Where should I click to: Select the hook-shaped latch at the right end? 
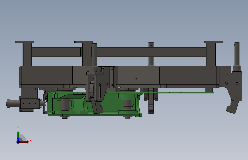[x=232, y=106]
